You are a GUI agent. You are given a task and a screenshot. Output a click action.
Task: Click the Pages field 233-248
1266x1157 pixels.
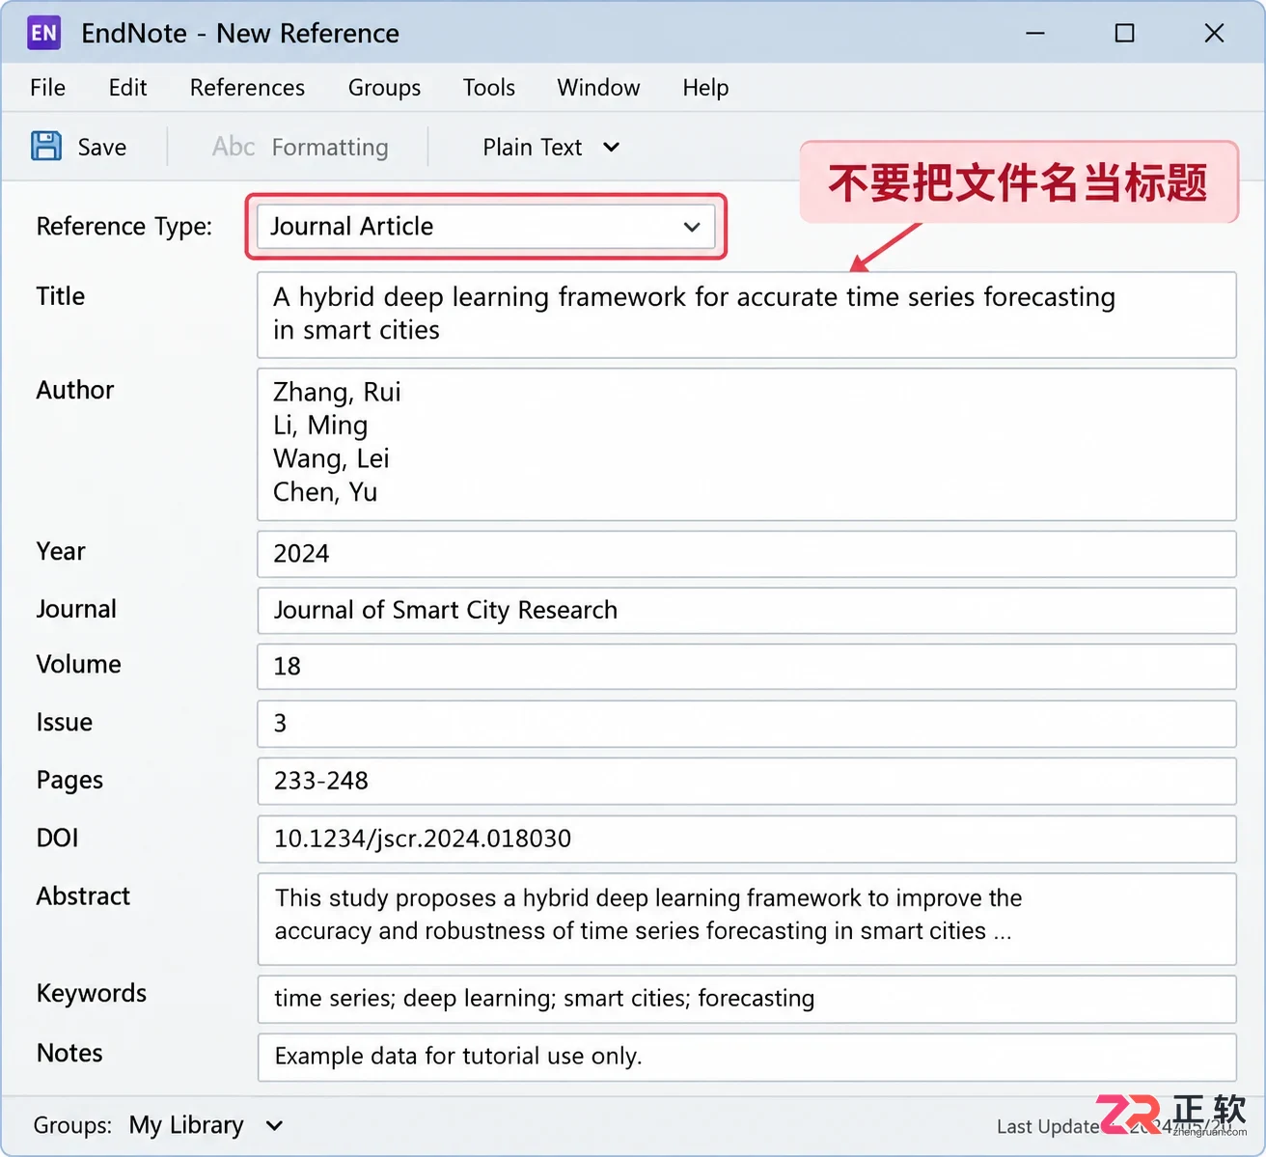click(747, 781)
